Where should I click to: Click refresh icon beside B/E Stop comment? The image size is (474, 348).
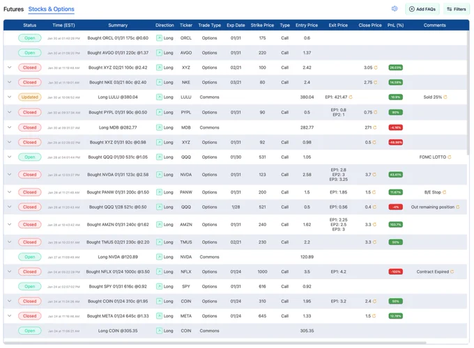[445, 192]
